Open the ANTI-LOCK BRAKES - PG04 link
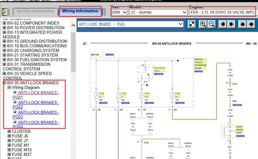 click(36, 125)
